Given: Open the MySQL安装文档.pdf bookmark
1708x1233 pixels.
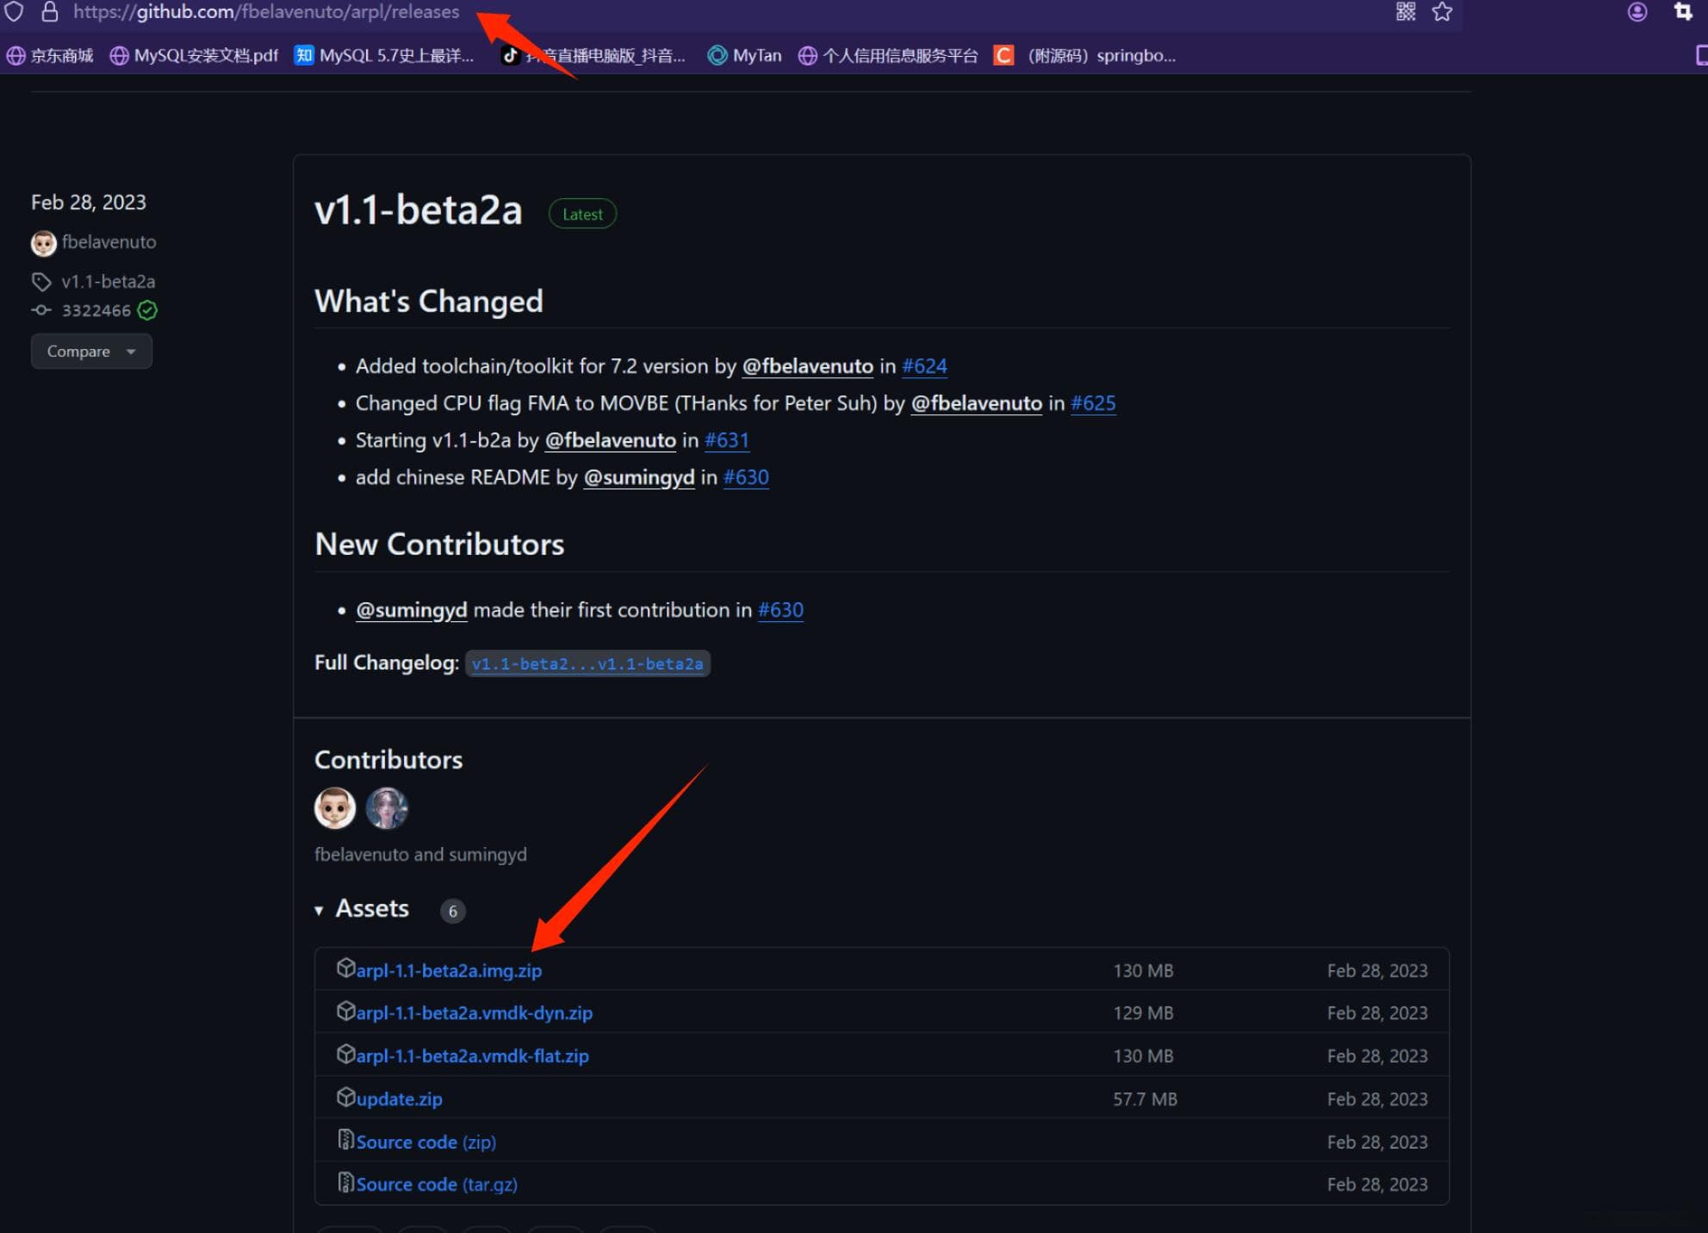Looking at the screenshot, I should pos(194,56).
